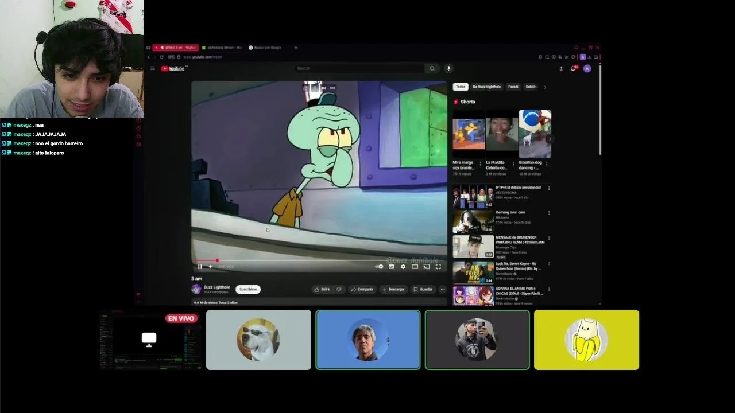Save the video with Guardar
This screenshot has width=735, height=413.
[423, 289]
